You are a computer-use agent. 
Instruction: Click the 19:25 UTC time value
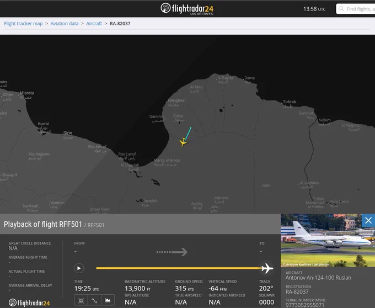(87, 288)
